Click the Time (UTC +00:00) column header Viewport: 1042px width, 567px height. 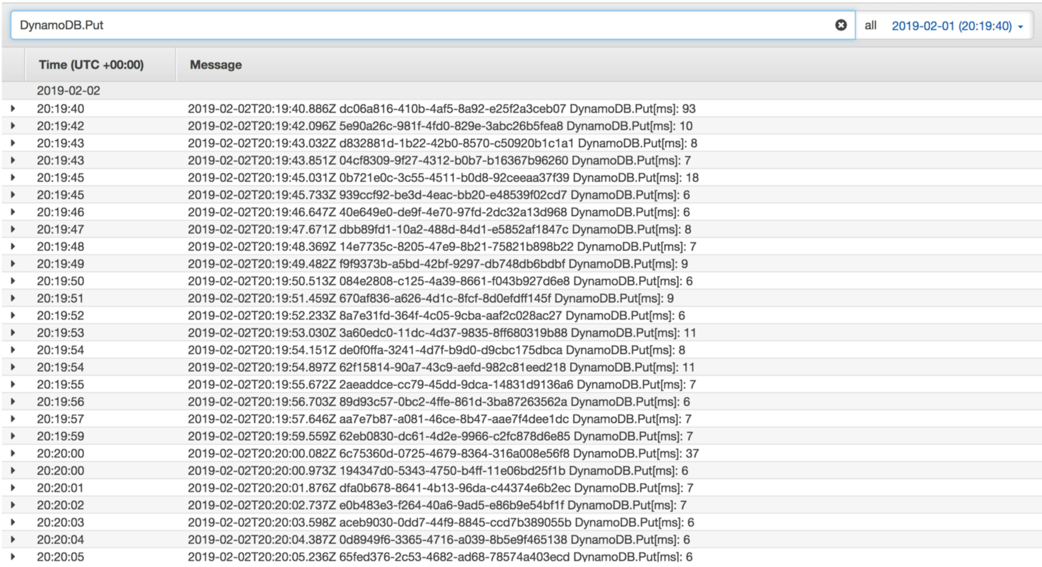point(91,65)
